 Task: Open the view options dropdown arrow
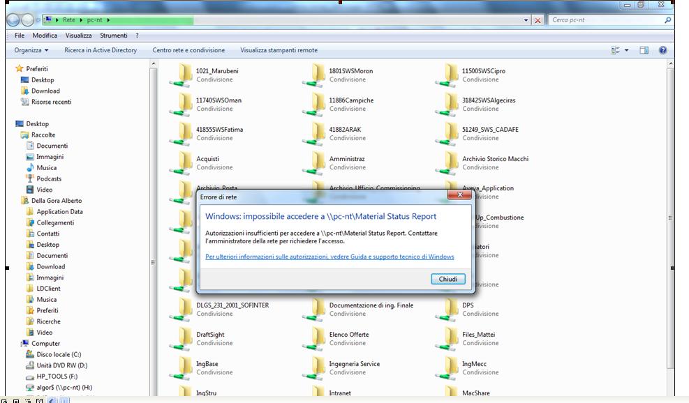click(626, 50)
